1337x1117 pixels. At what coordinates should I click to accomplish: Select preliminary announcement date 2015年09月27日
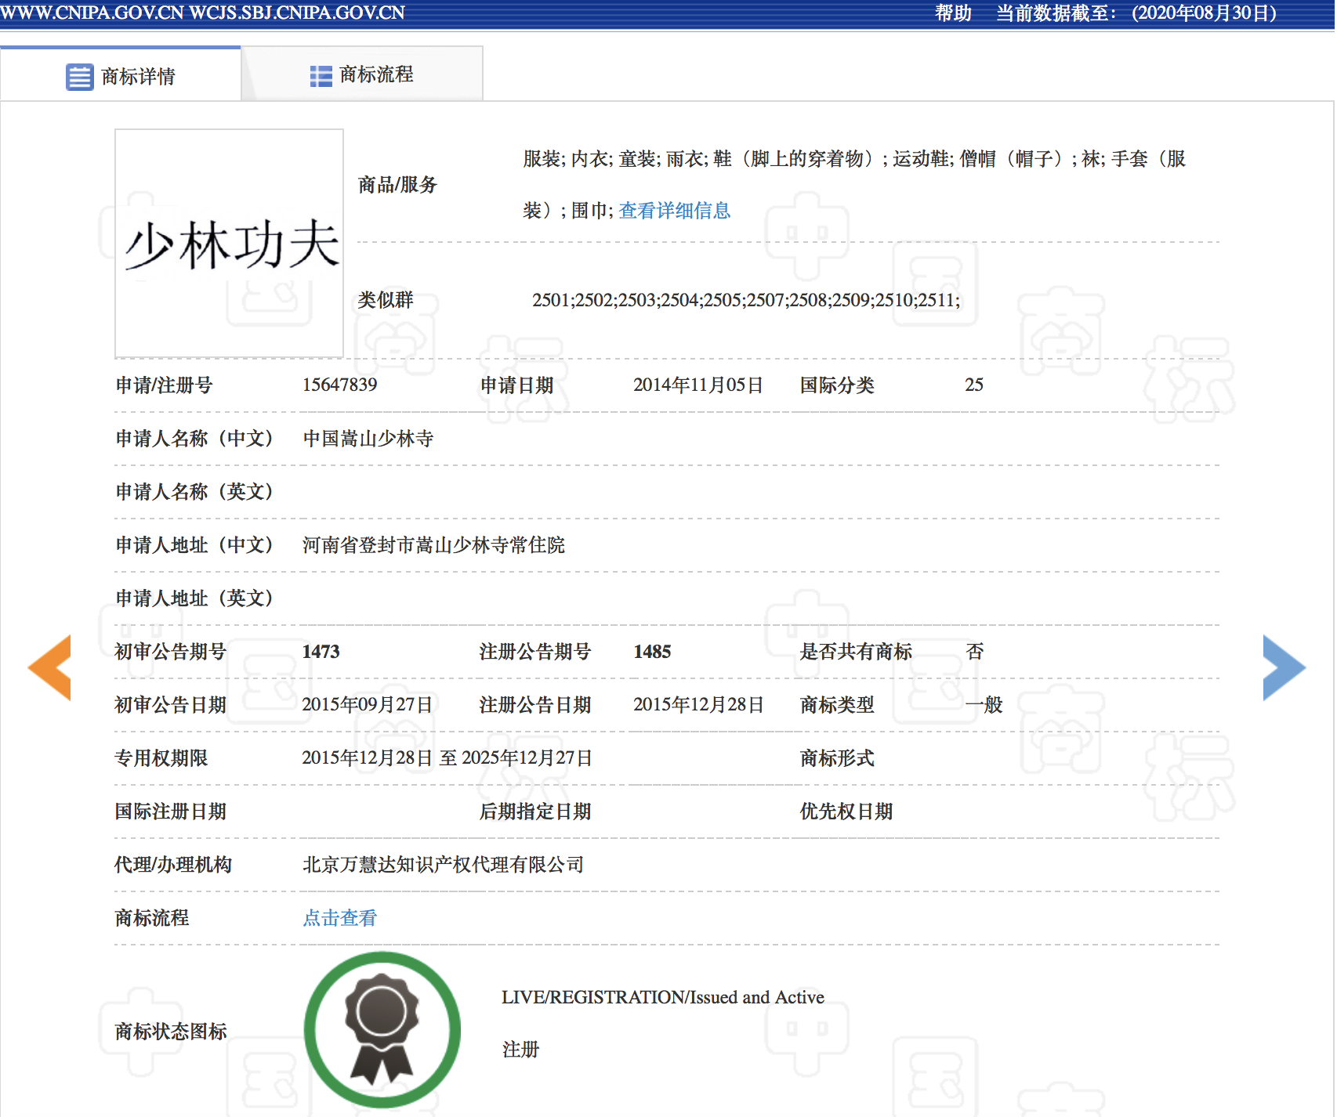(367, 705)
